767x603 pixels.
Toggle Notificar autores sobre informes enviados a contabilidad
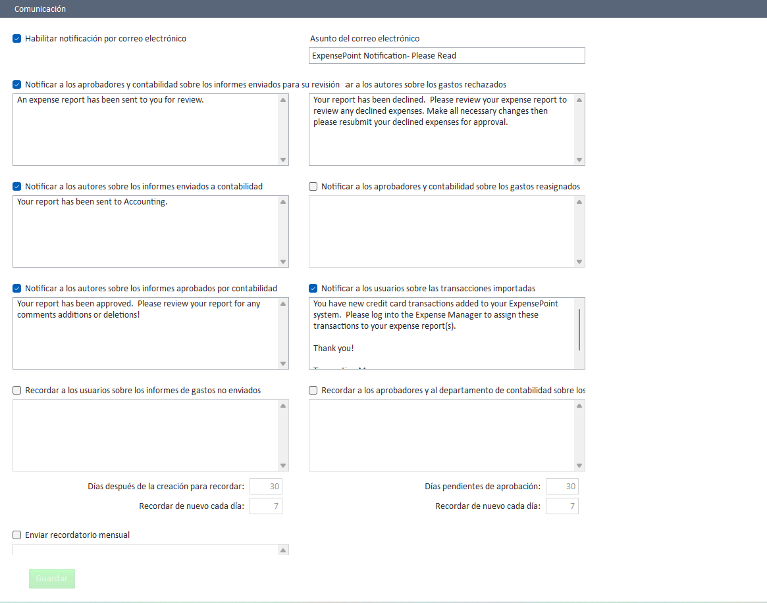pyautogui.click(x=17, y=187)
